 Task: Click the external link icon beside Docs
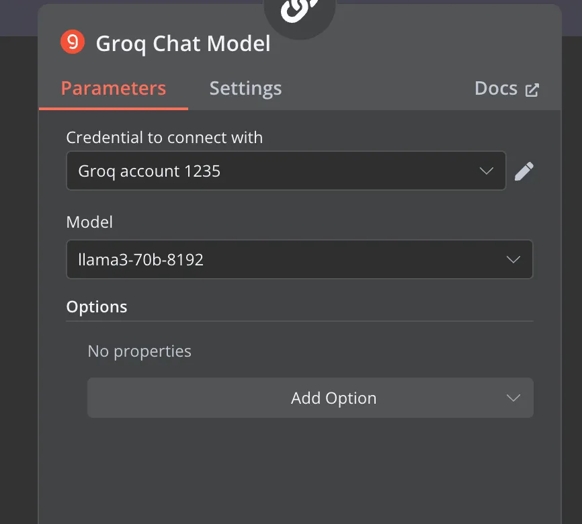tap(532, 90)
